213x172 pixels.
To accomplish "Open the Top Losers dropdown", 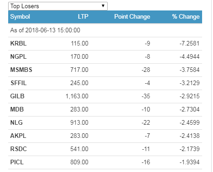I will [58, 6].
